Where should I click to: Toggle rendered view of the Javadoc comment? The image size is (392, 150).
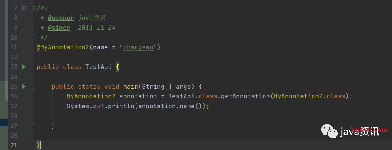pyautogui.click(x=24, y=8)
